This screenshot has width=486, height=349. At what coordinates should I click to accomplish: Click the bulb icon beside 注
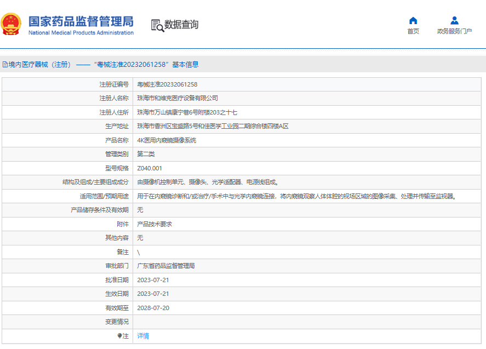[x=119, y=336]
